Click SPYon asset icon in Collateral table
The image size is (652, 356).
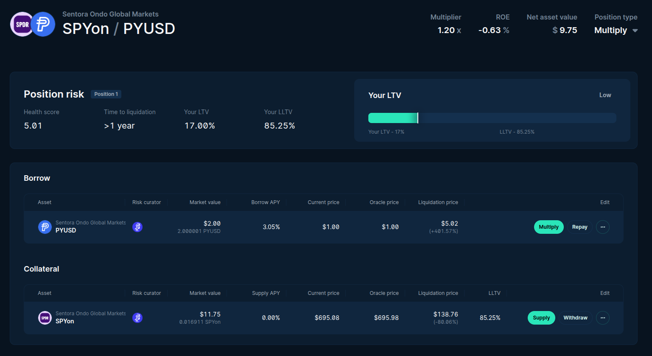(45, 318)
